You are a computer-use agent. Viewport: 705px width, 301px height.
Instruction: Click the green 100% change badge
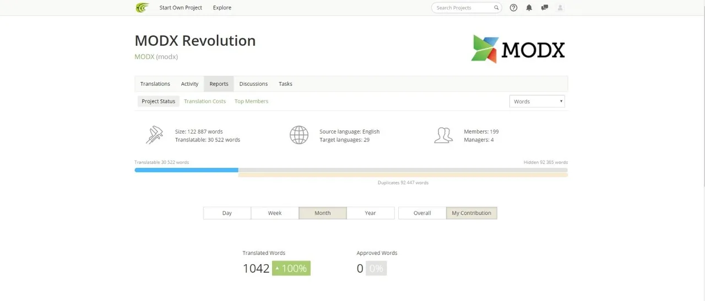click(x=291, y=268)
